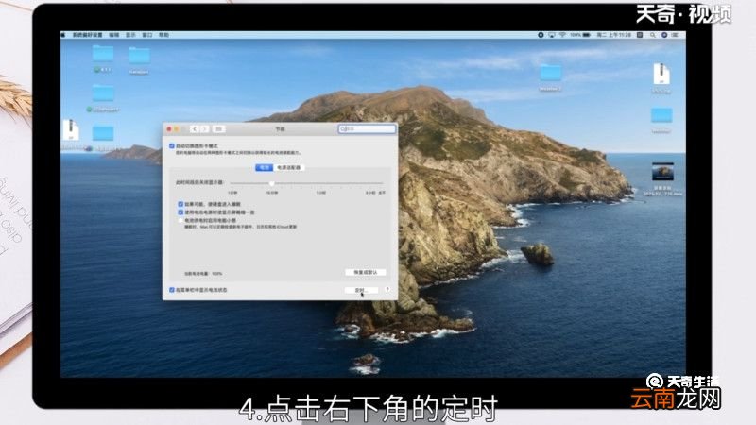Switch to the 电池 tab
This screenshot has width=756, height=425.
click(x=265, y=167)
